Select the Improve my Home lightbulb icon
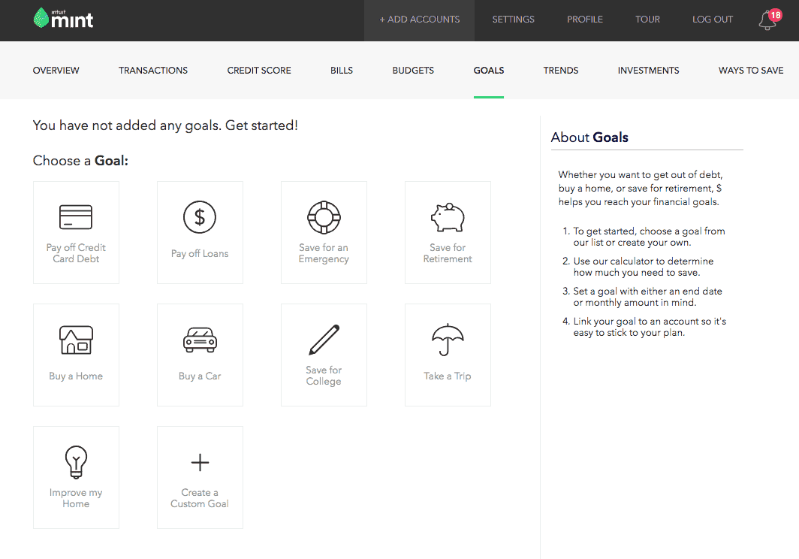The height and width of the screenshot is (559, 799). point(76,462)
